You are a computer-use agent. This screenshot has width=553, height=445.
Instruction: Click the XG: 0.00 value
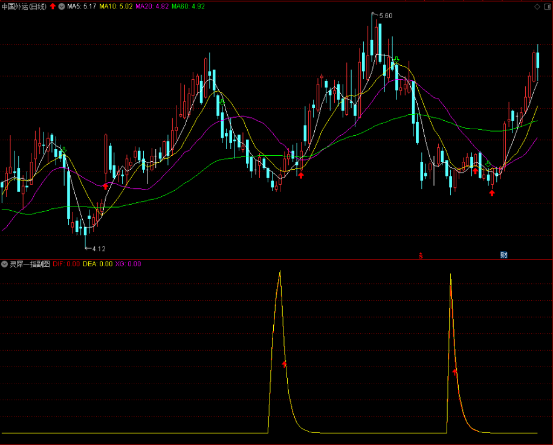[x=128, y=264]
